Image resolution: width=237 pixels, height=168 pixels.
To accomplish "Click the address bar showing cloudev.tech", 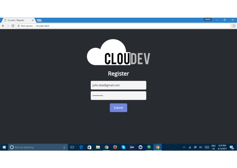I will (x=123, y=26).
